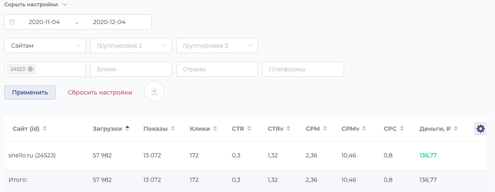Click the download report icon

154,92
